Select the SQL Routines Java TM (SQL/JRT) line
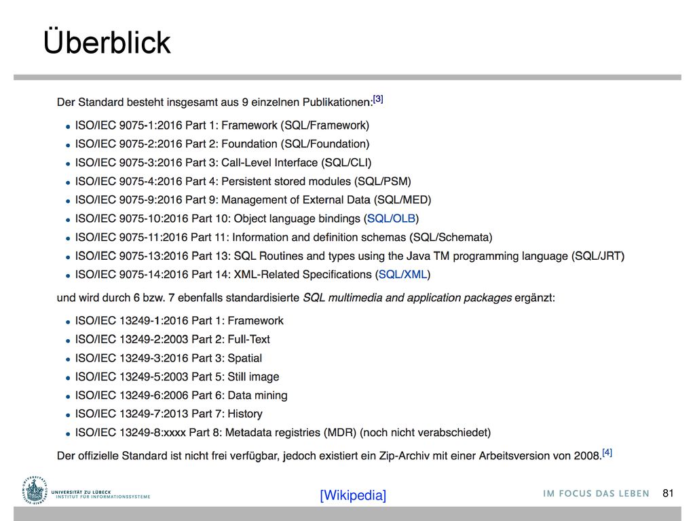 (350, 256)
